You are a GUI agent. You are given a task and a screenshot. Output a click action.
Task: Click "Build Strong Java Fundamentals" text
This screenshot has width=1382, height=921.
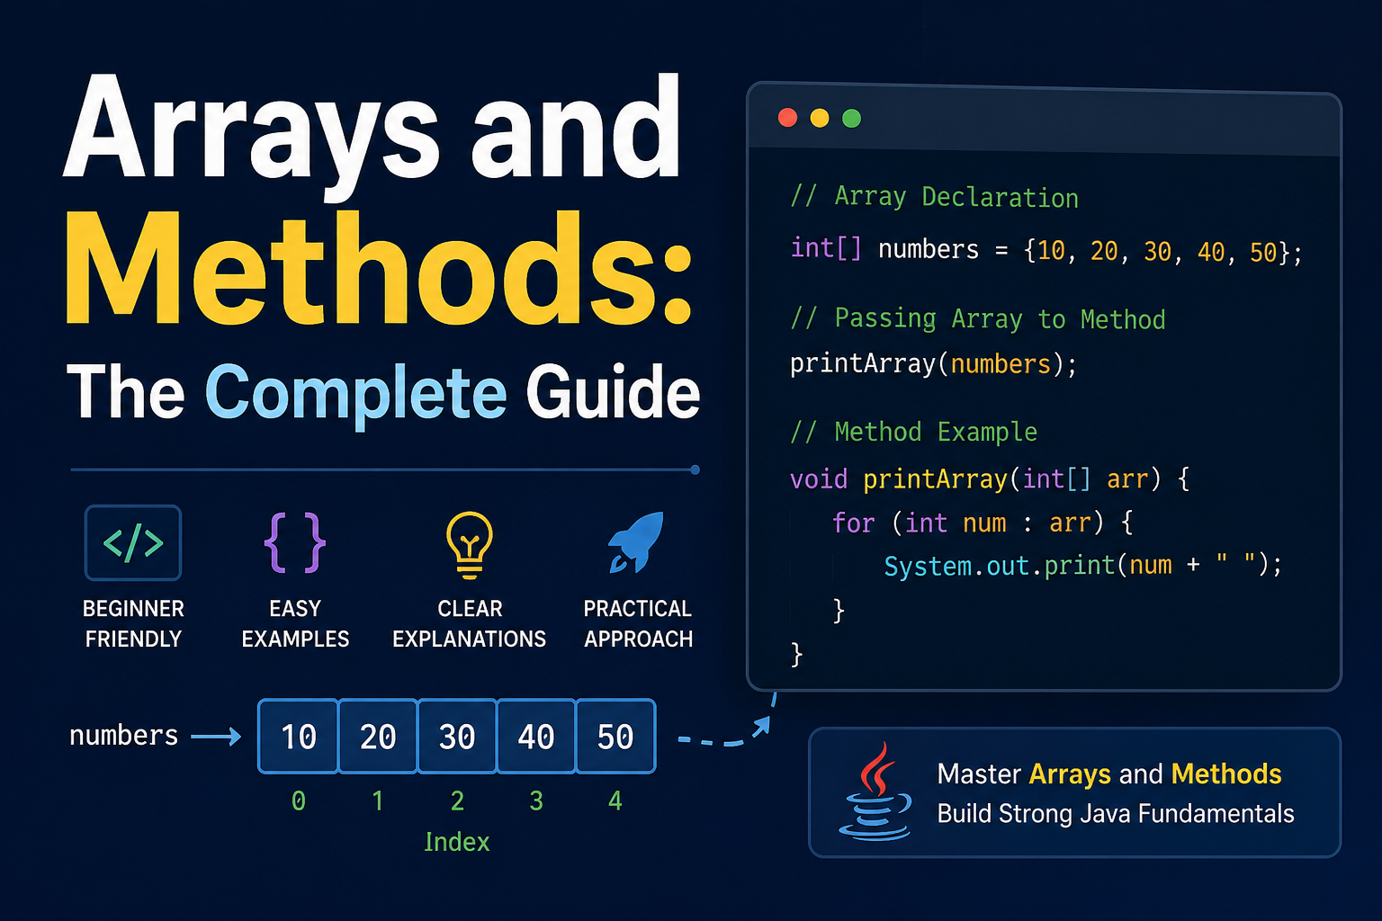(x=1116, y=814)
